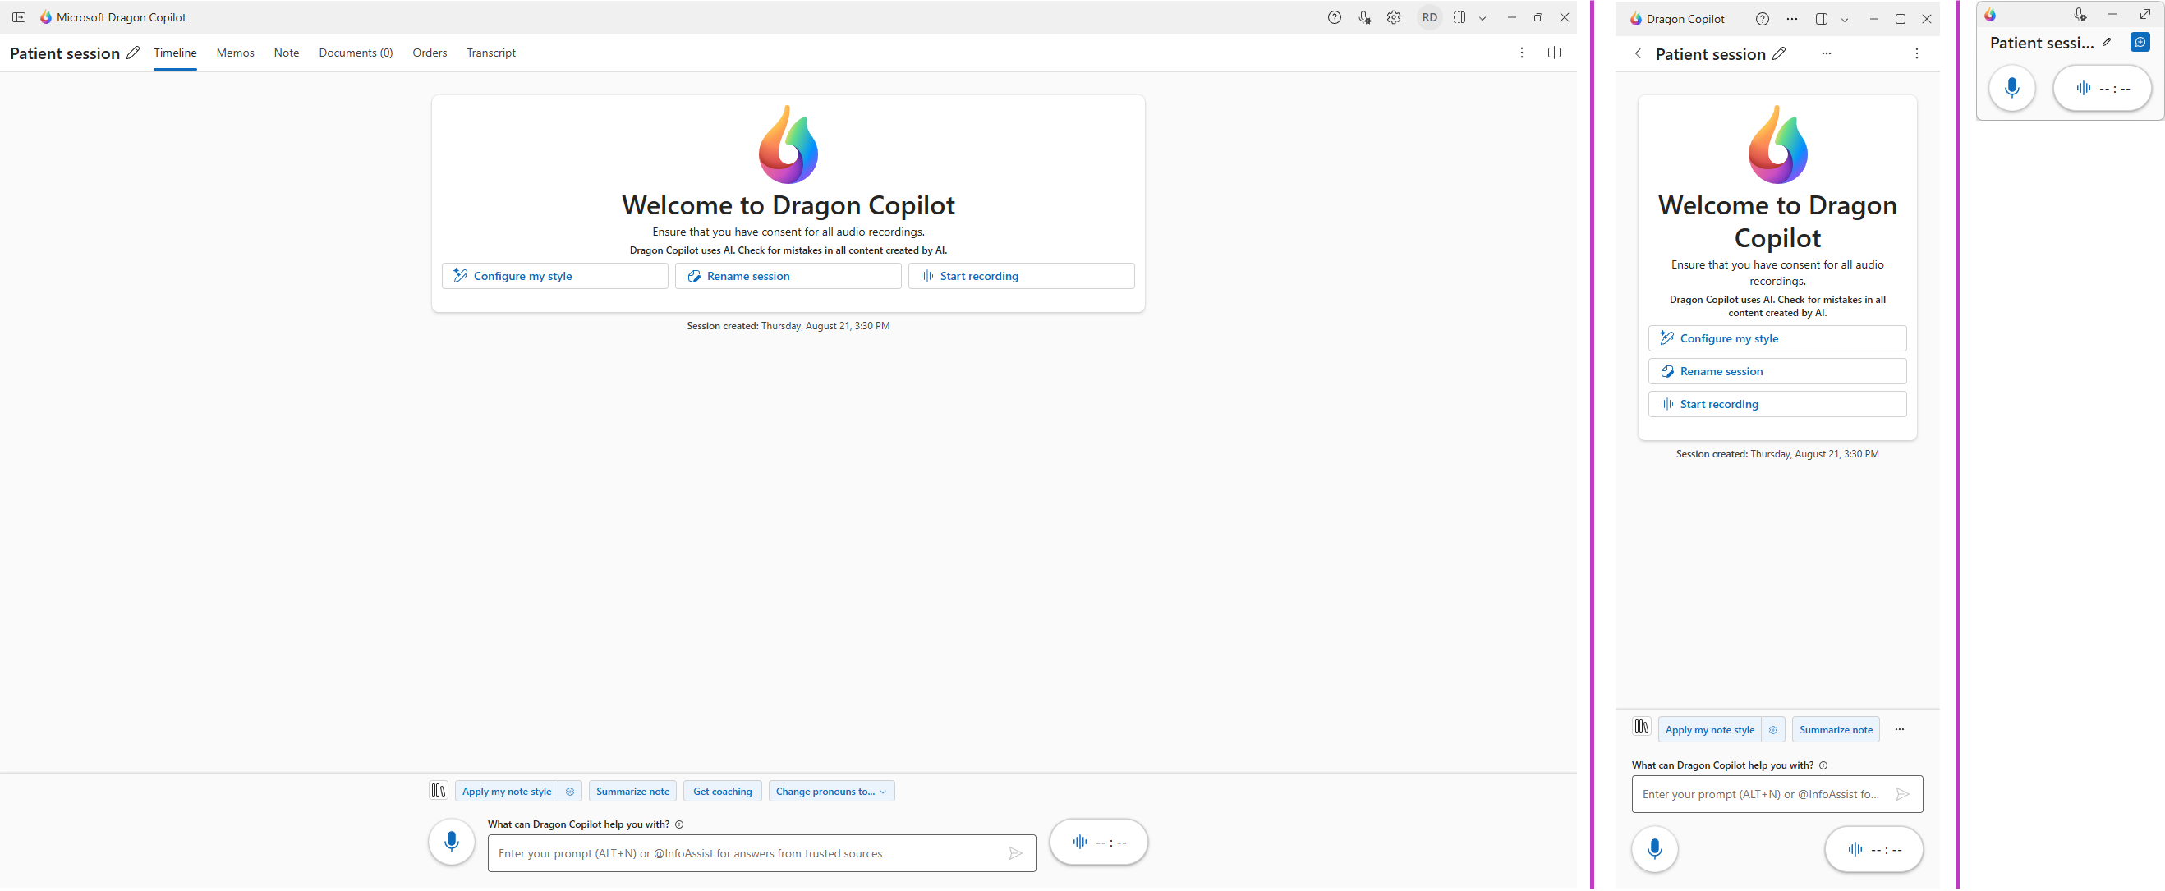Toggle the layout panel icon in the main title bar
Viewport: 2165px width, 891px height.
pyautogui.click(x=1459, y=17)
